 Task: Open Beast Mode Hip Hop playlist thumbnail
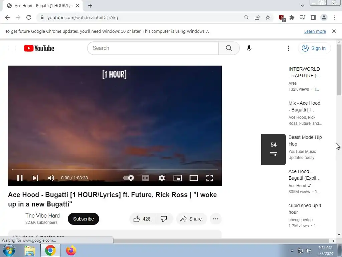pos(273,150)
